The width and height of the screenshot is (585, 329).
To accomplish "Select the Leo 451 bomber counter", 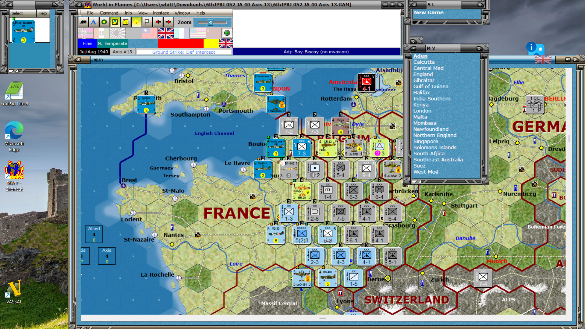I will pyautogui.click(x=302, y=278).
